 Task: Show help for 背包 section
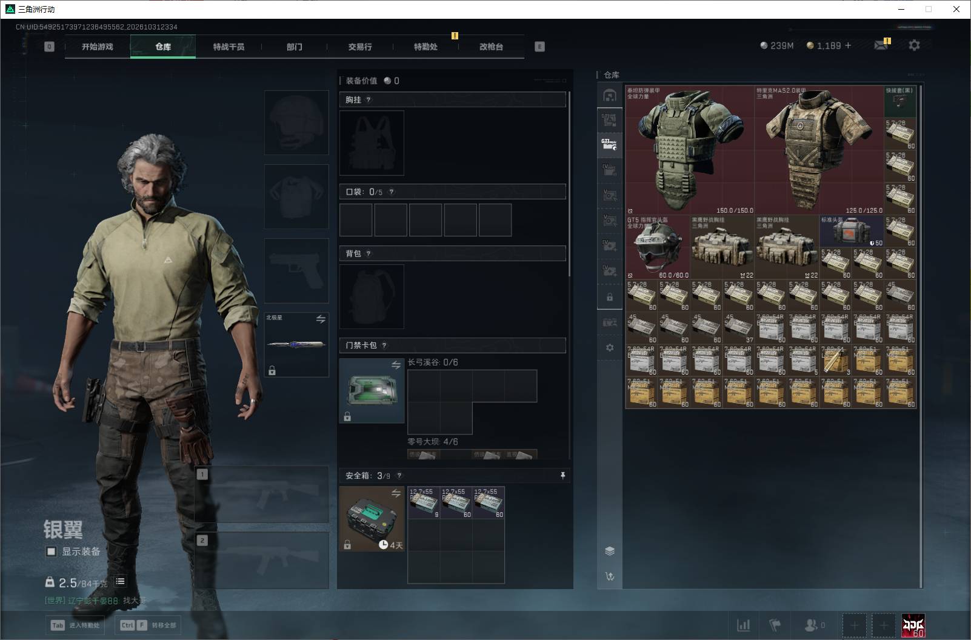tap(369, 254)
